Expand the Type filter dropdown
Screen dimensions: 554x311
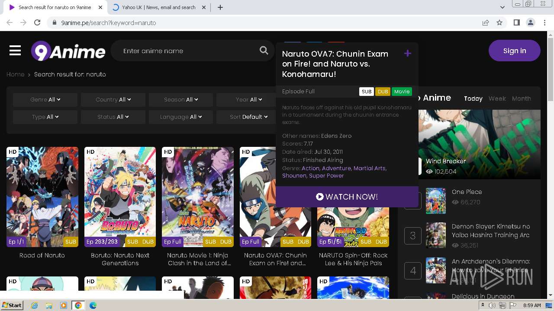[45, 117]
